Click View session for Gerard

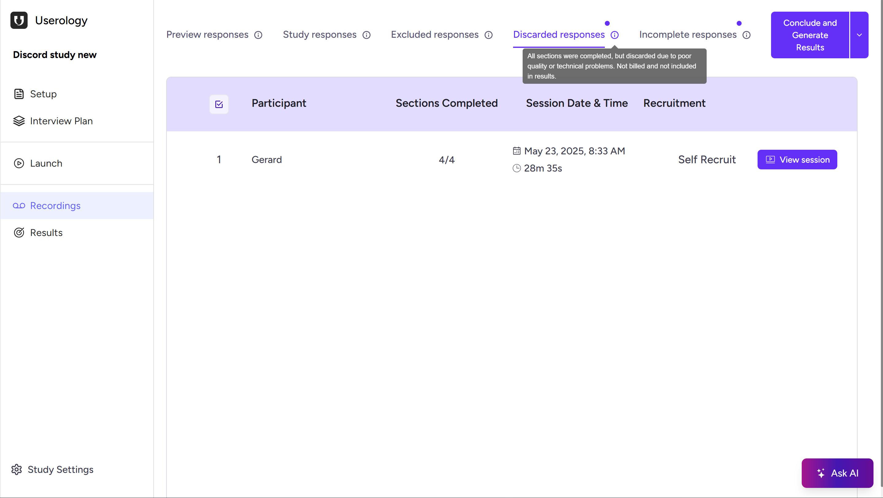pos(797,160)
